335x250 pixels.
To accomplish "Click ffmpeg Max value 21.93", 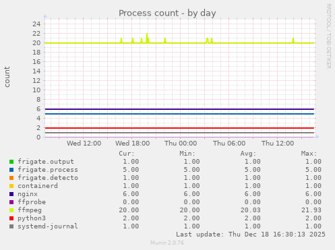I will [x=311, y=210].
